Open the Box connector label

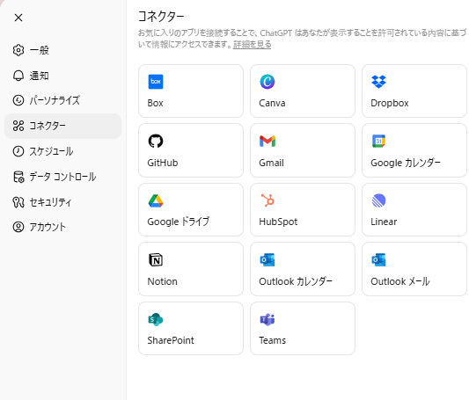[155, 103]
